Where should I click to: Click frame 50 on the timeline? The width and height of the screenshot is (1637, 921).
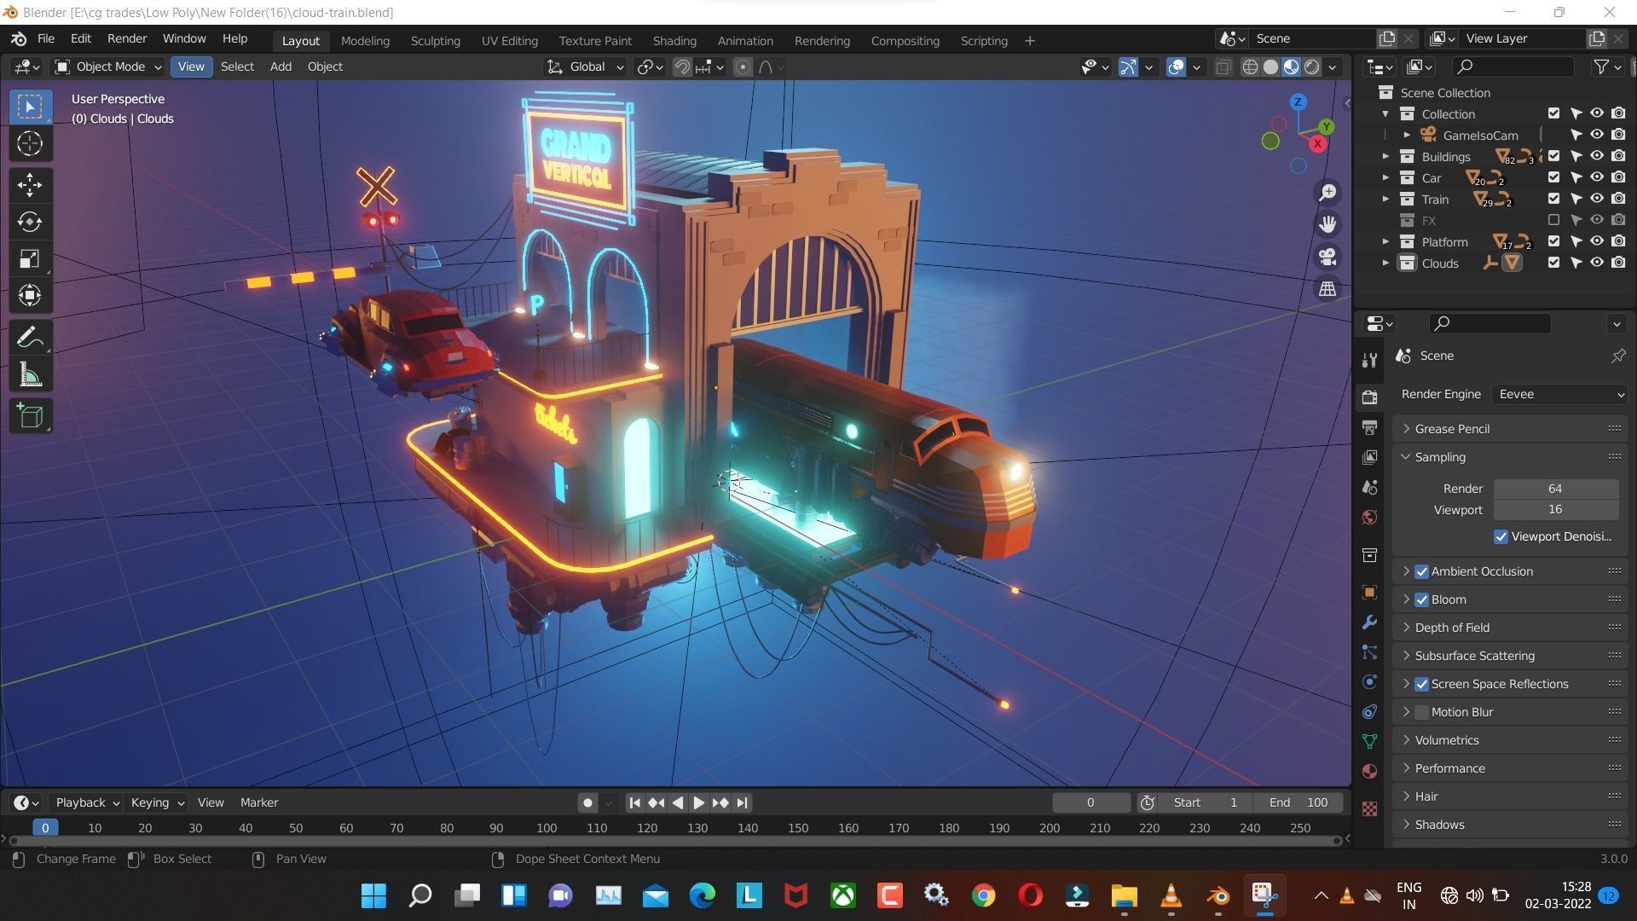296,828
